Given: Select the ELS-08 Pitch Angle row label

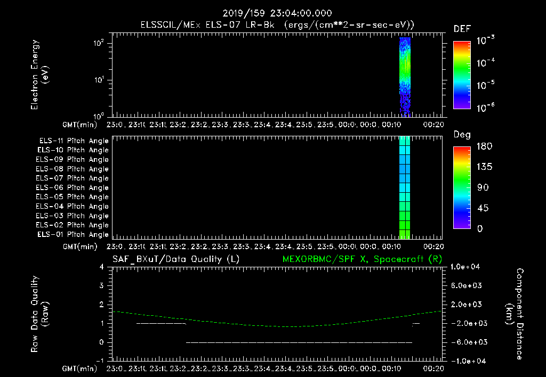Looking at the screenshot, I should 72,169.
